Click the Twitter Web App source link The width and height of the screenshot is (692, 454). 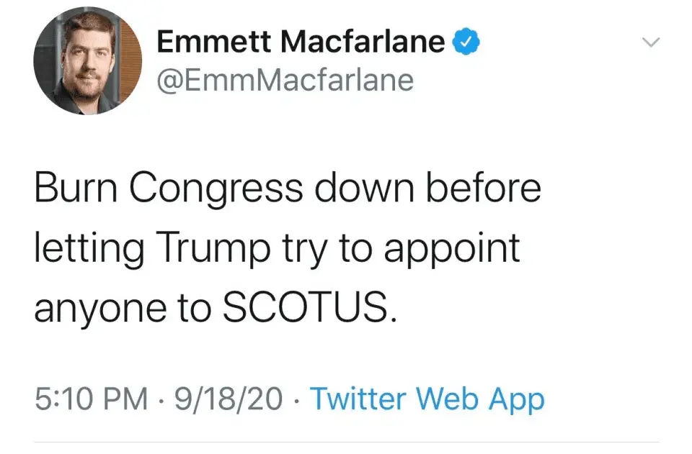[x=427, y=399]
